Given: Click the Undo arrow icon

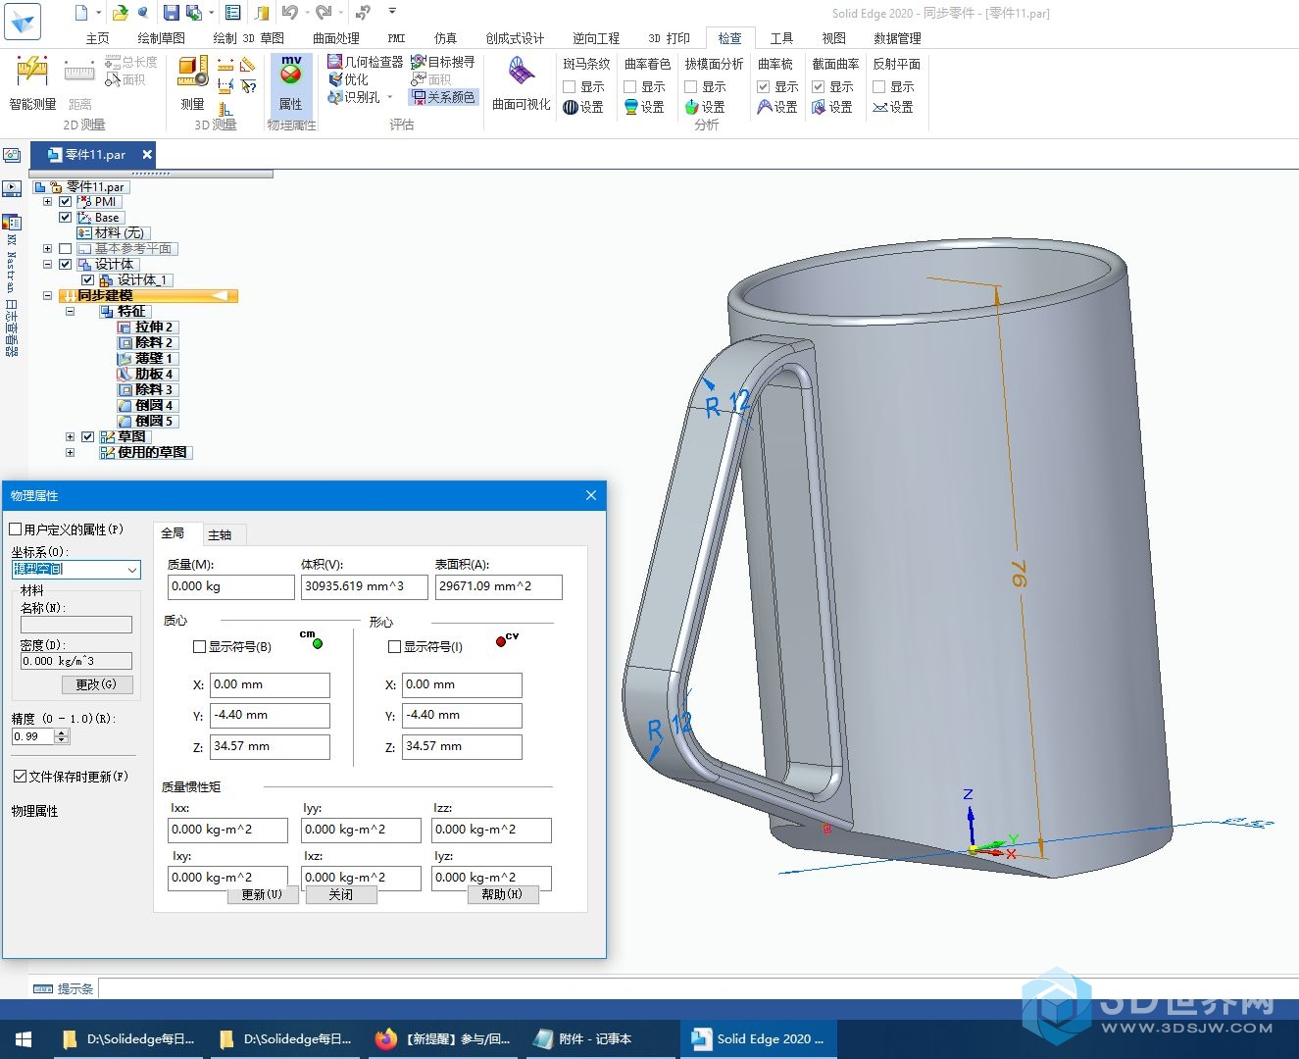Looking at the screenshot, I should click(289, 13).
